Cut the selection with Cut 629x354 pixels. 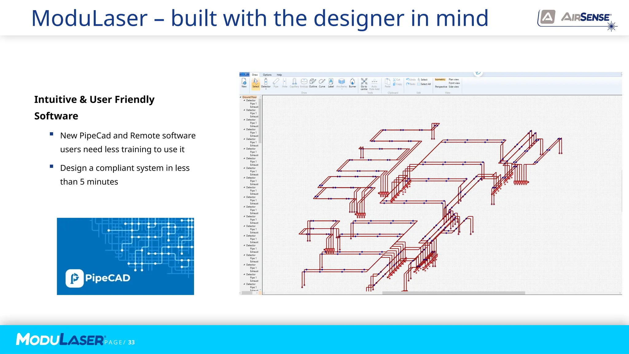397,80
